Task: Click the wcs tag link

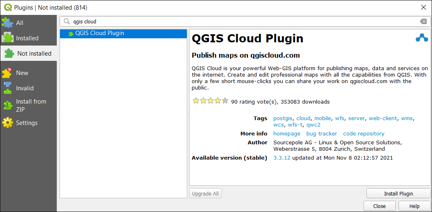Action: tap(278, 125)
